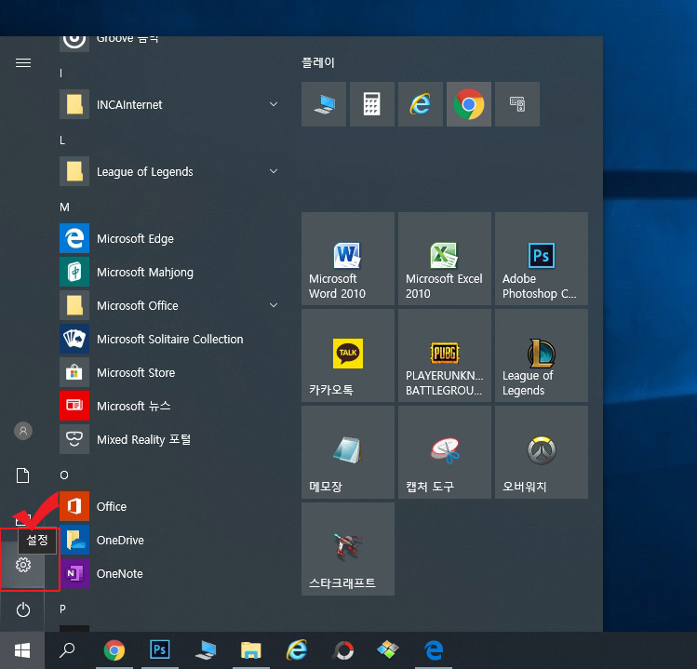Viewport: 697px width, 669px height.
Task: Click the letter L group header
Action: [62, 140]
